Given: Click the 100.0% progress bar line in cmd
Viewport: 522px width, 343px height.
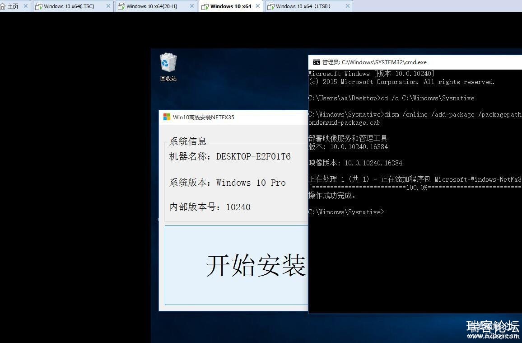Looking at the screenshot, I should click(415, 187).
